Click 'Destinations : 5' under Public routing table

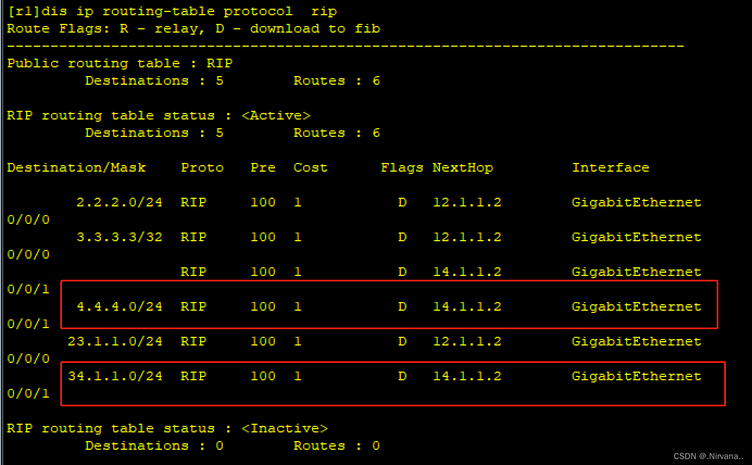coord(154,81)
